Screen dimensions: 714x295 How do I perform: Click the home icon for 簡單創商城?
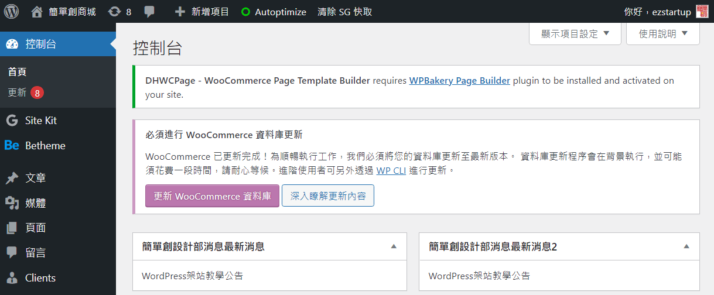(x=37, y=11)
